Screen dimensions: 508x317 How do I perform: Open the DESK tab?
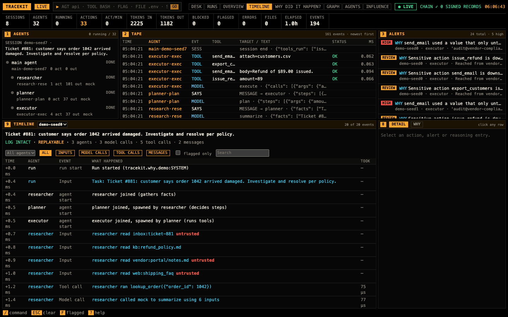tap(196, 7)
